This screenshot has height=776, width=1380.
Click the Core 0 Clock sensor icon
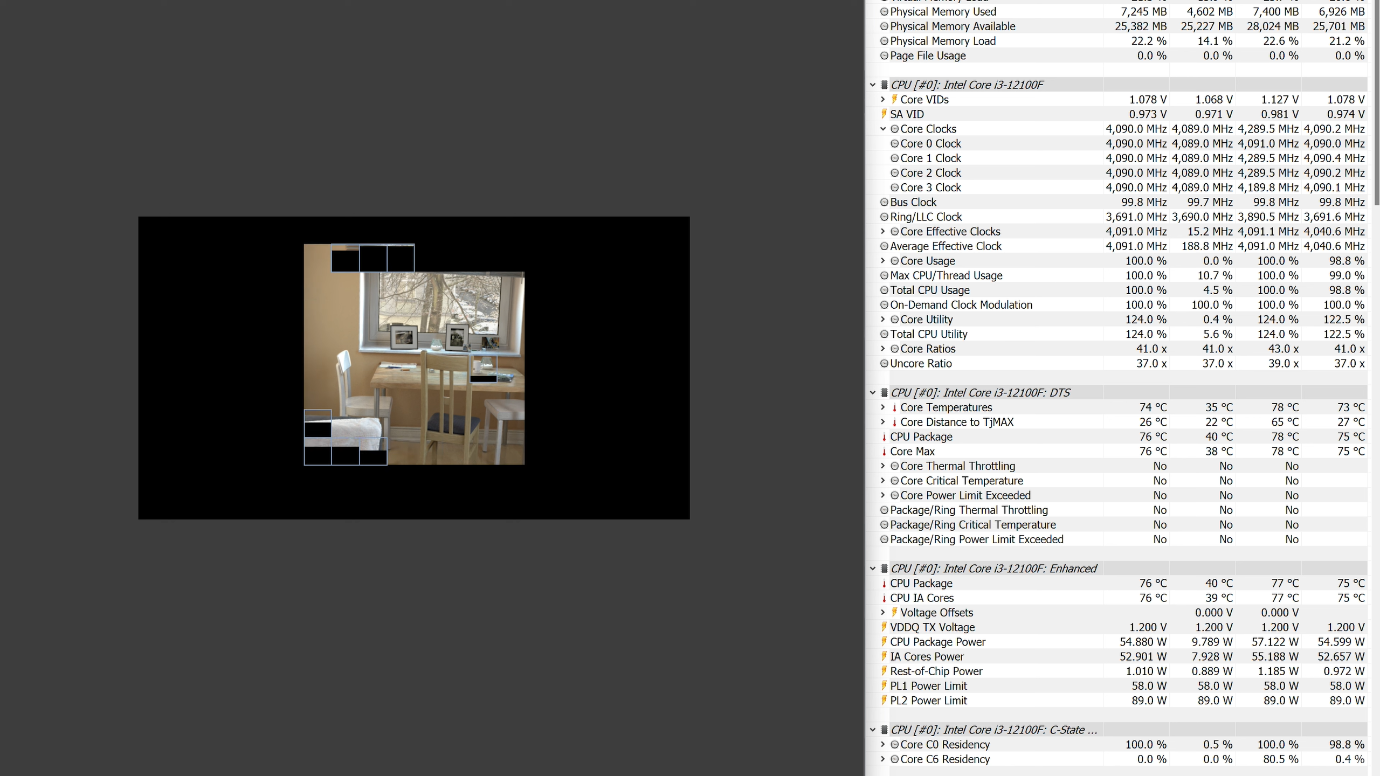click(894, 143)
